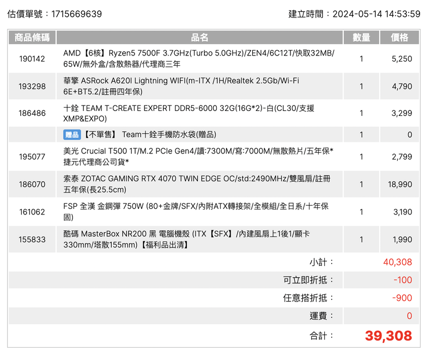Click the price 2,799
The width and height of the screenshot is (425, 351).
click(402, 157)
